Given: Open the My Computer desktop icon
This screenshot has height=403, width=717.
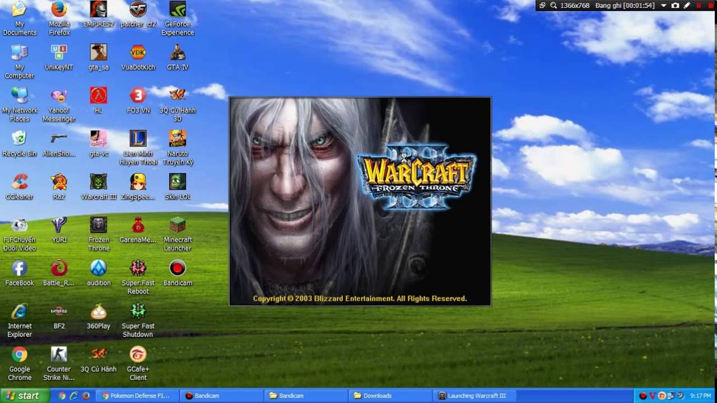Looking at the screenshot, I should pyautogui.click(x=20, y=62).
